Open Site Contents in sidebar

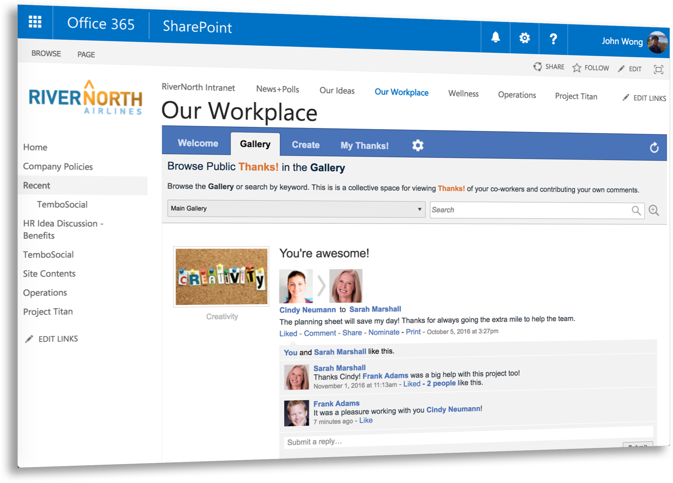49,273
